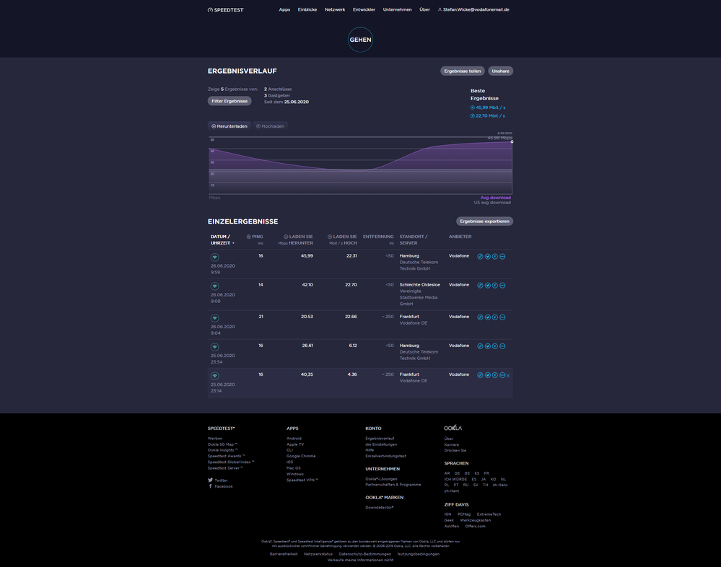
Task: Open the Netzwerk menu
Action: click(x=335, y=9)
